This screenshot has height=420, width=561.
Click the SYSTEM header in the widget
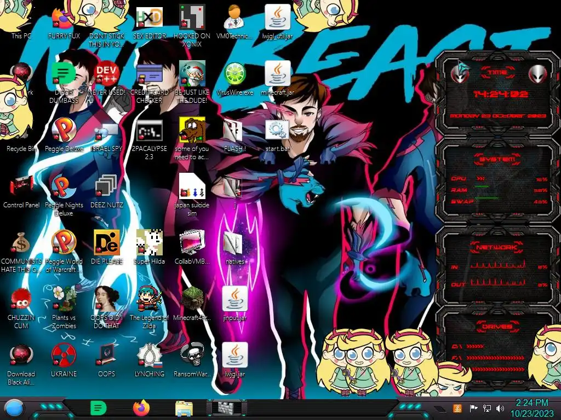pos(497,159)
